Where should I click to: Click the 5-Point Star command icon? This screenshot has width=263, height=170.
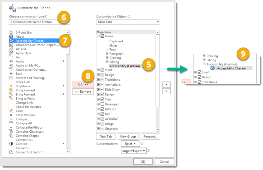pos(11,32)
